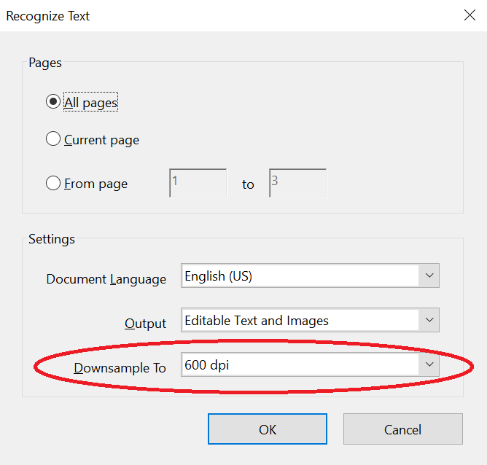Viewport: 487px width, 465px height.
Task: Expand the Downsample To dropdown arrow
Action: coord(429,364)
